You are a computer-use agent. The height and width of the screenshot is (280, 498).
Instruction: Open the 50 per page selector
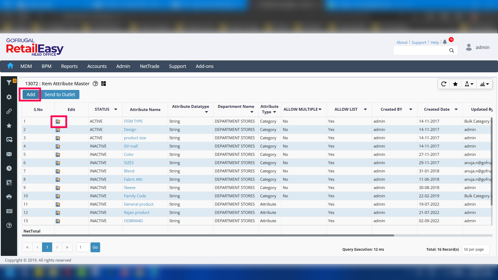click(475, 249)
